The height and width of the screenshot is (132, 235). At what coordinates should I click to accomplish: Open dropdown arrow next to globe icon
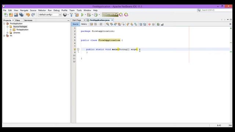tap(68, 15)
